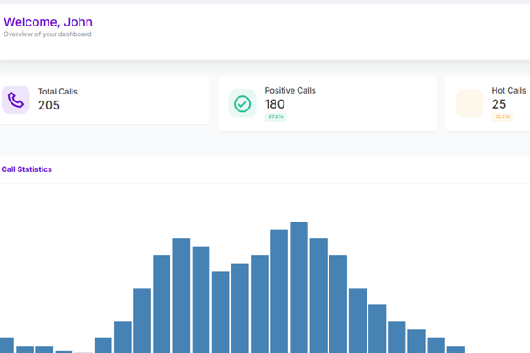
Task: Click the Hot Calls value 25
Action: pos(499,104)
